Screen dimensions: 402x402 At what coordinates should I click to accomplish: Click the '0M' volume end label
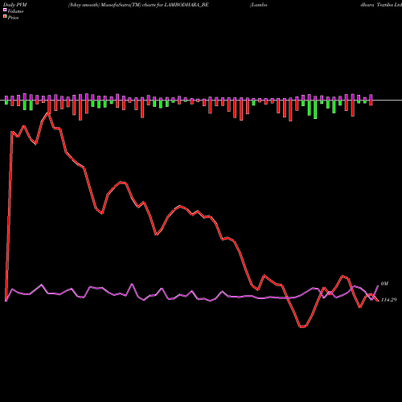coord(384,284)
